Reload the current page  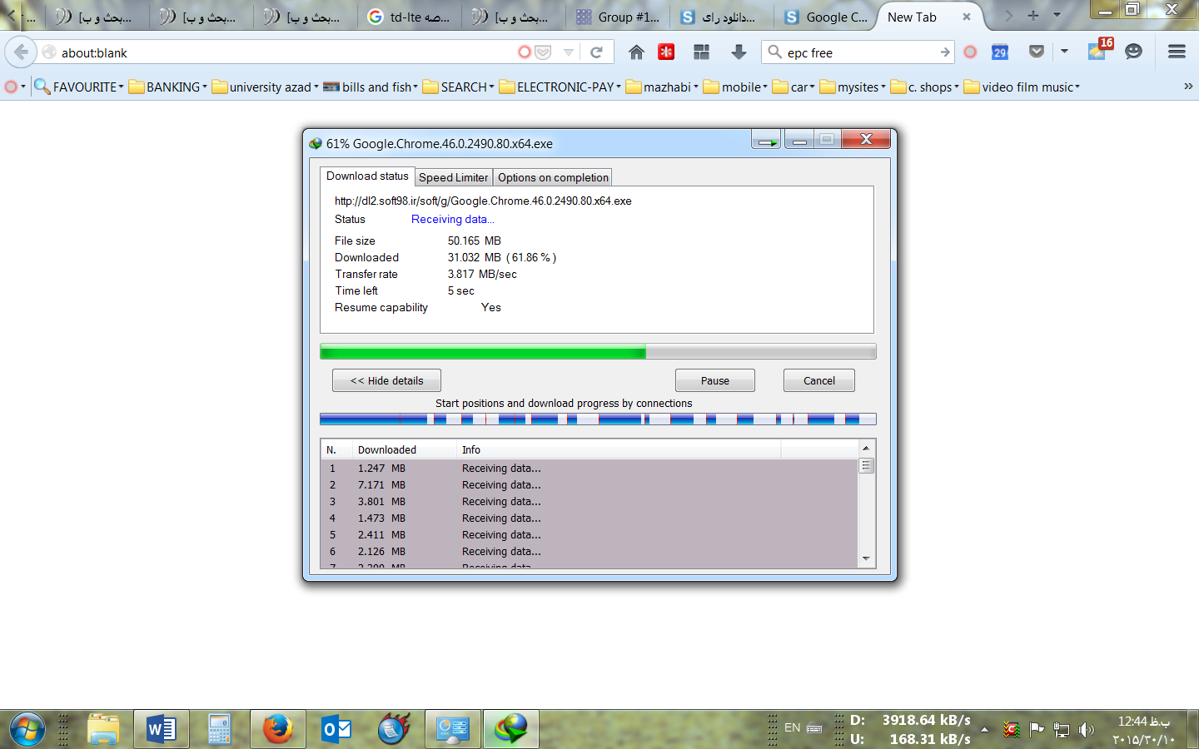(x=596, y=52)
